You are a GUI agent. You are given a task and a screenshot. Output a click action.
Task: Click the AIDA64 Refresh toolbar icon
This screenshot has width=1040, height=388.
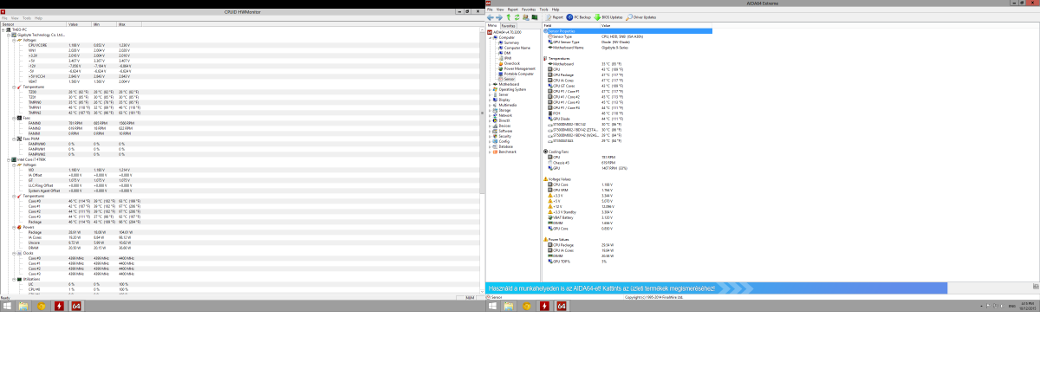(518, 16)
